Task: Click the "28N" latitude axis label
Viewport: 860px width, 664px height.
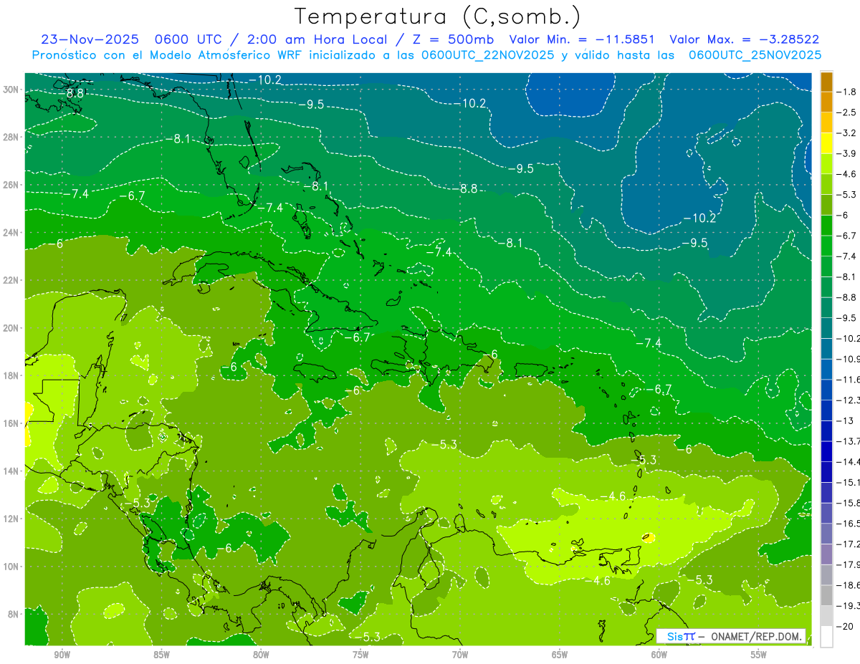Action: (12, 137)
